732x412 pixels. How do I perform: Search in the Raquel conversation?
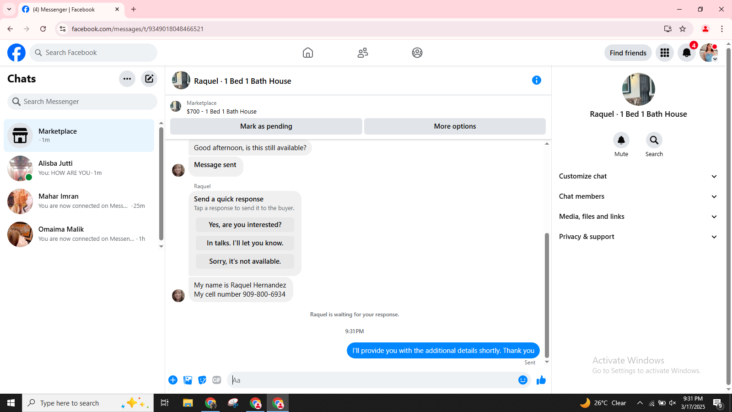(x=654, y=140)
